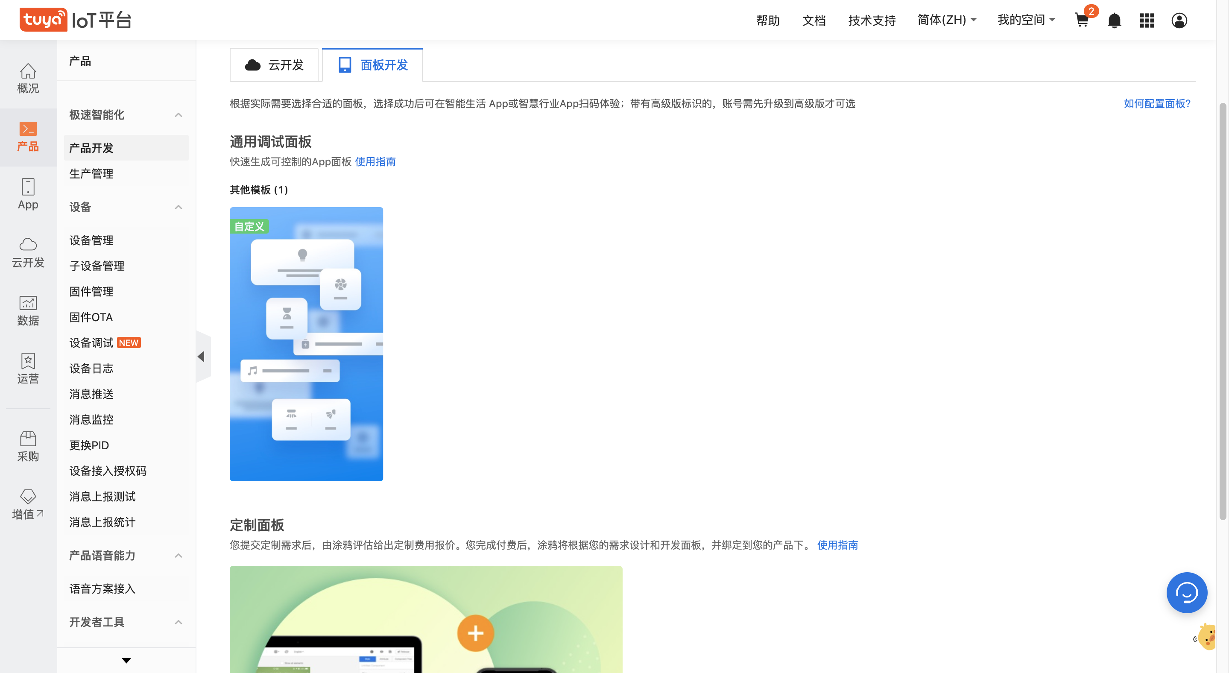Collapse the 开发者工具 menu group
Screen dimensions: 1229x673
click(178, 623)
